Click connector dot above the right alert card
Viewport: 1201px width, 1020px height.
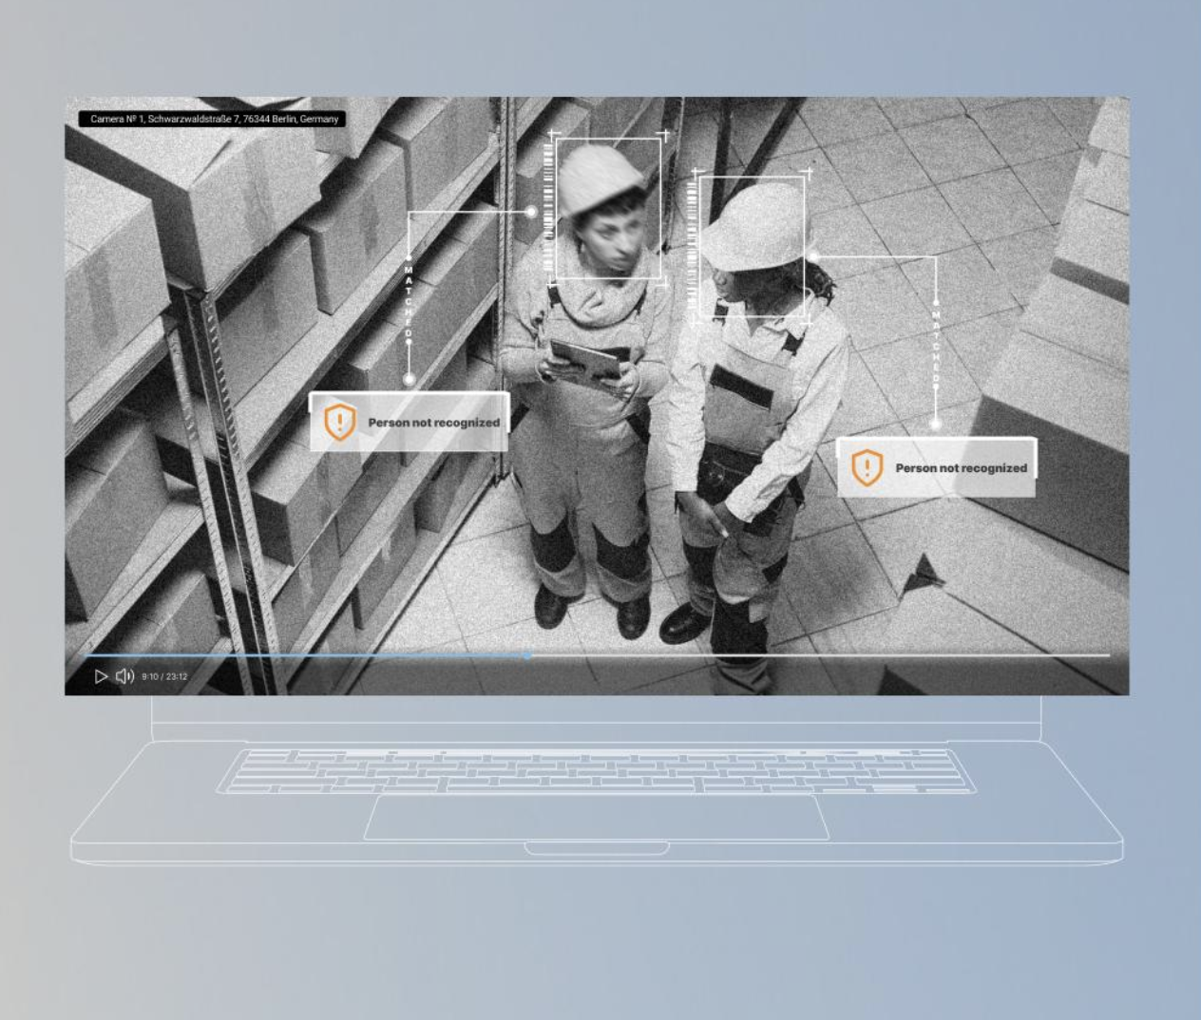tap(935, 424)
